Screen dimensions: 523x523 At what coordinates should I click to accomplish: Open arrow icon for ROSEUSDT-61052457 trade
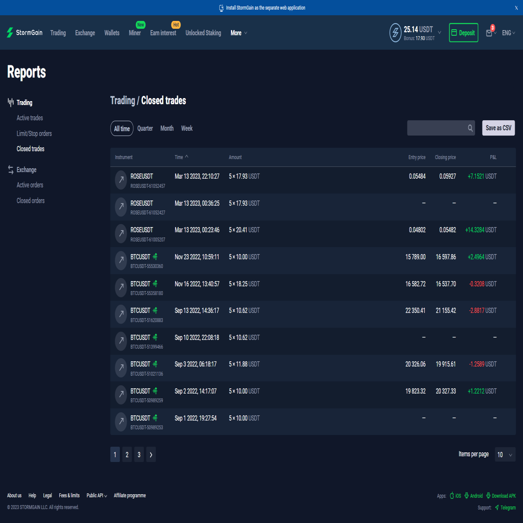121,180
